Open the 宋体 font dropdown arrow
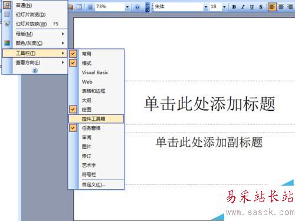 click(206, 7)
